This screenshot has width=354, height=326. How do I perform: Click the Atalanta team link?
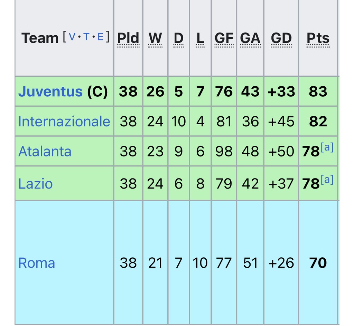[45, 152]
